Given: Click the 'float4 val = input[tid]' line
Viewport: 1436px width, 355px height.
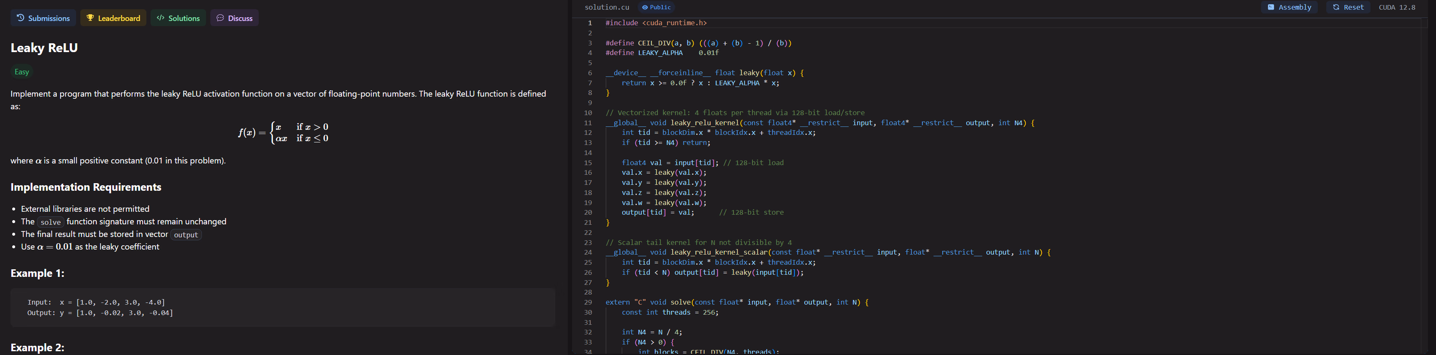Looking at the screenshot, I should point(702,163).
